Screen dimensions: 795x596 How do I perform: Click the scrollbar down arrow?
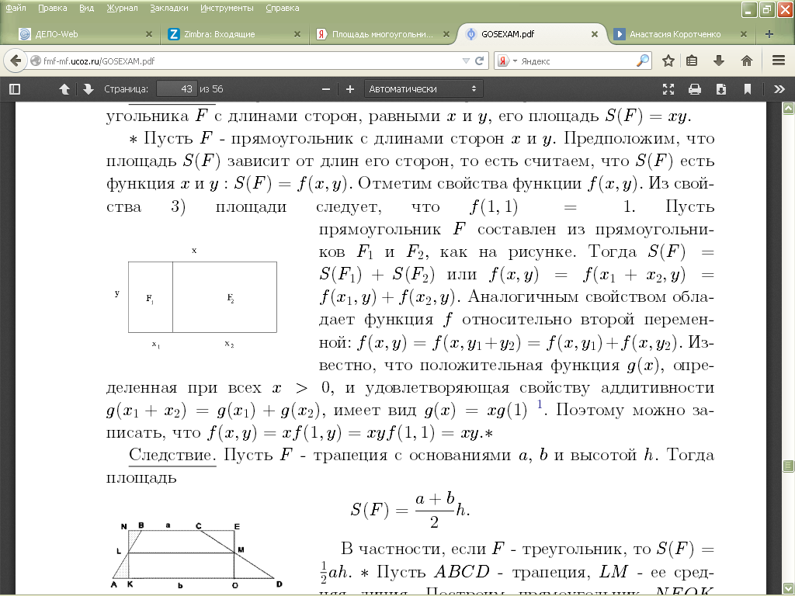click(x=788, y=588)
